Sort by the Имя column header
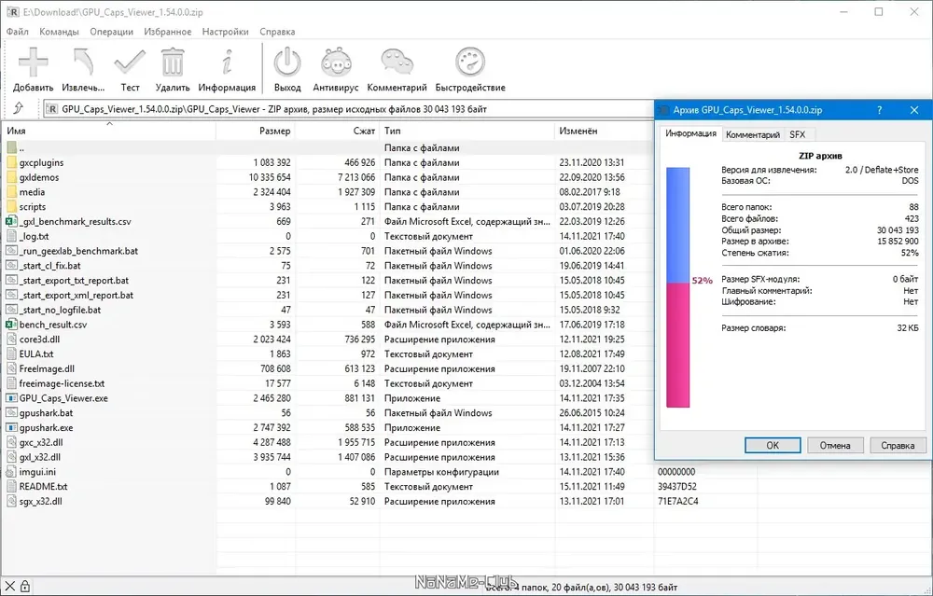933x596 pixels. tap(109, 131)
